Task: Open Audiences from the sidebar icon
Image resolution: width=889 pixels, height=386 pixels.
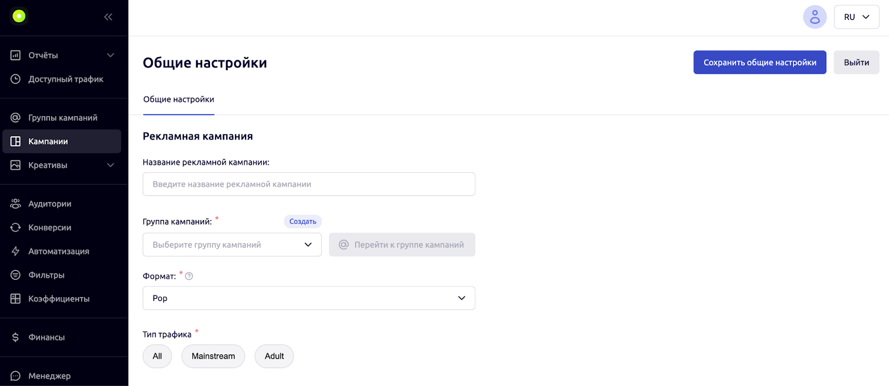Action: pos(16,204)
